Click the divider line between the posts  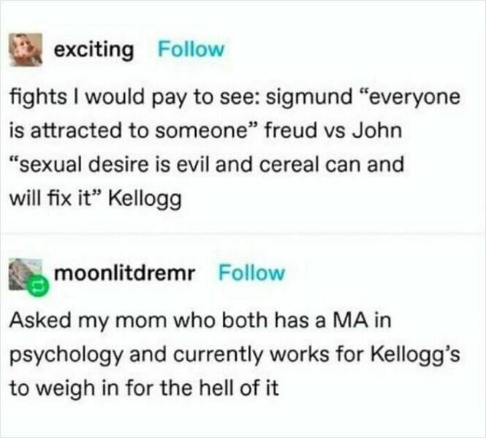(243, 233)
